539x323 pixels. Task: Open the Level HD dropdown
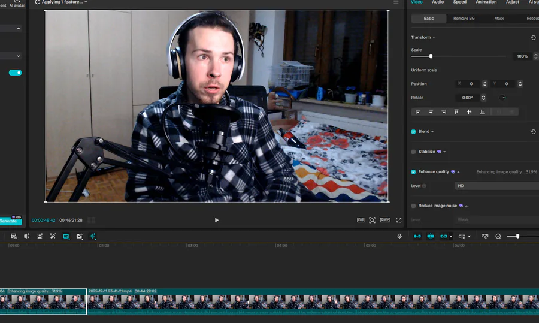pyautogui.click(x=497, y=186)
